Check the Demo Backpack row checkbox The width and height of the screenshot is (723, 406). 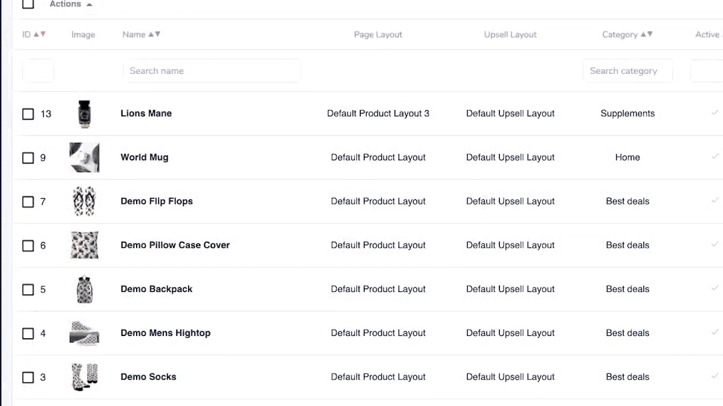click(x=28, y=290)
